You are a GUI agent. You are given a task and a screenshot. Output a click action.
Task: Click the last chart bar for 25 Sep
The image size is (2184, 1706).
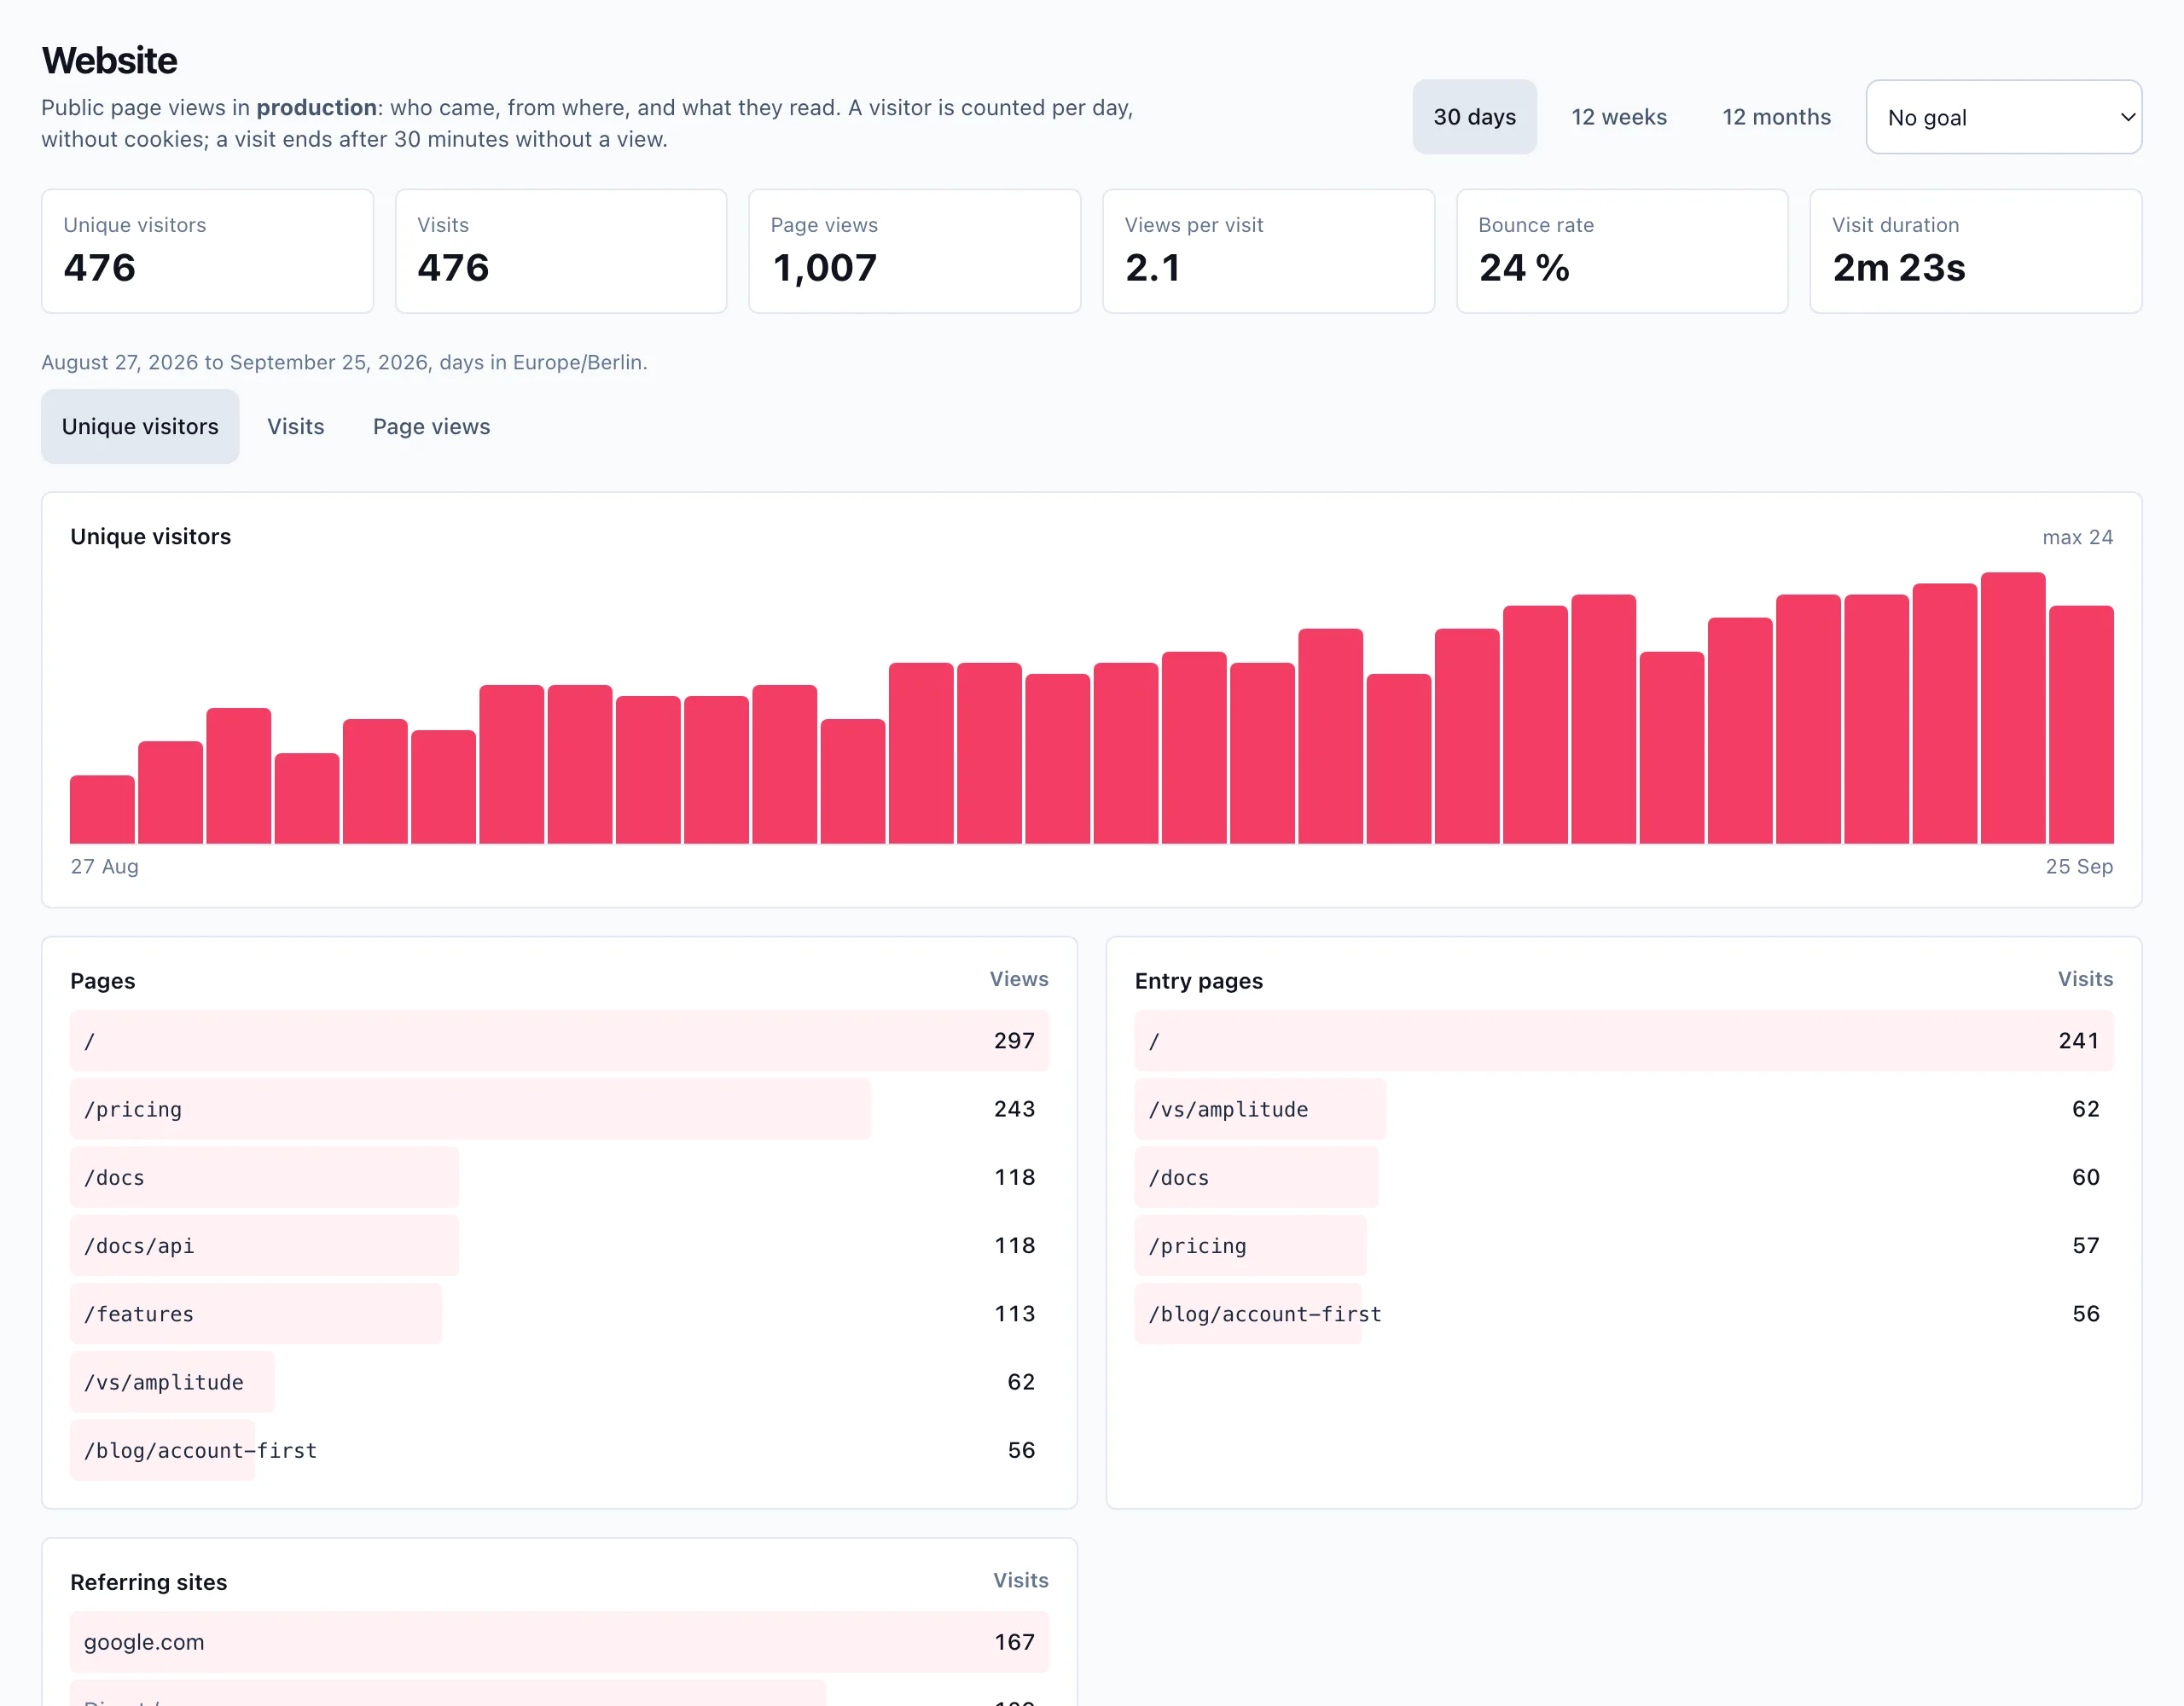click(2081, 725)
